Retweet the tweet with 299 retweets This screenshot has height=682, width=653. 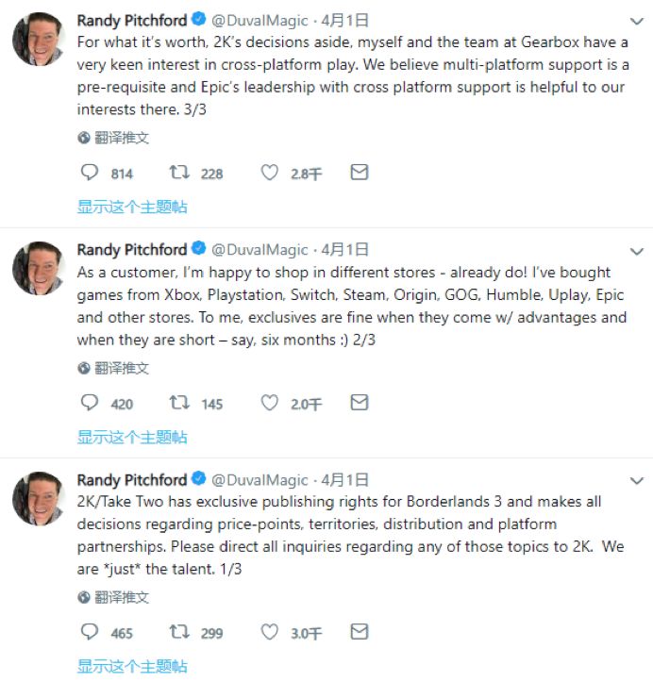click(x=179, y=632)
